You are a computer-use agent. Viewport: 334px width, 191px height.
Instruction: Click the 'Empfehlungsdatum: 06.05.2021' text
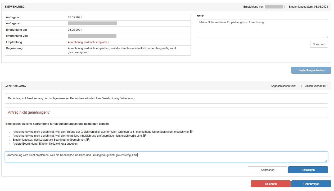click(308, 7)
